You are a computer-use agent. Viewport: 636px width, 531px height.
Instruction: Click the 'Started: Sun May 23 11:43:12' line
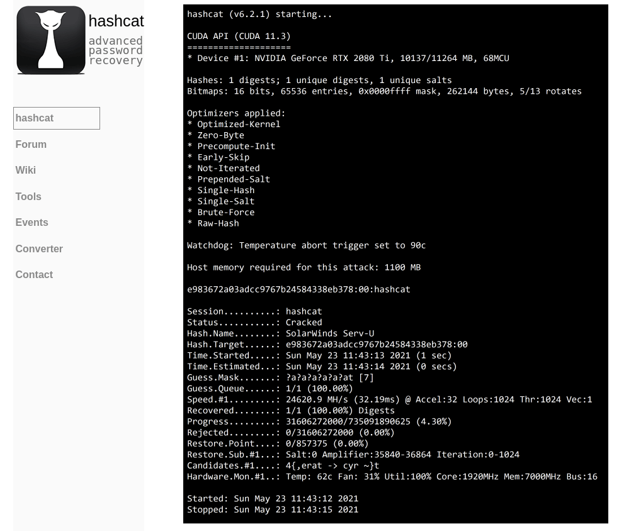click(x=273, y=498)
